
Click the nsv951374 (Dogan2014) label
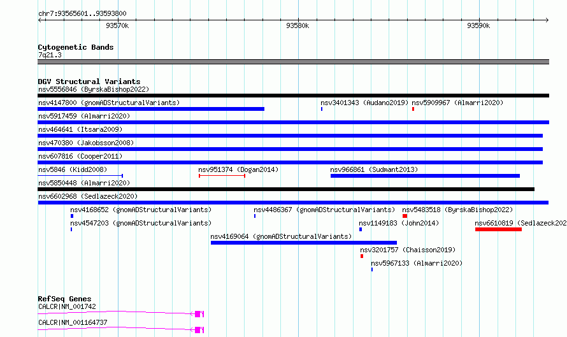(238, 169)
